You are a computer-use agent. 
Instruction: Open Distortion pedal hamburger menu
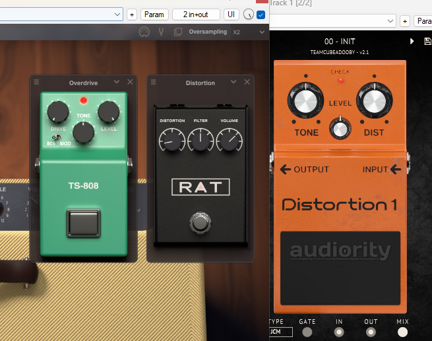click(154, 82)
